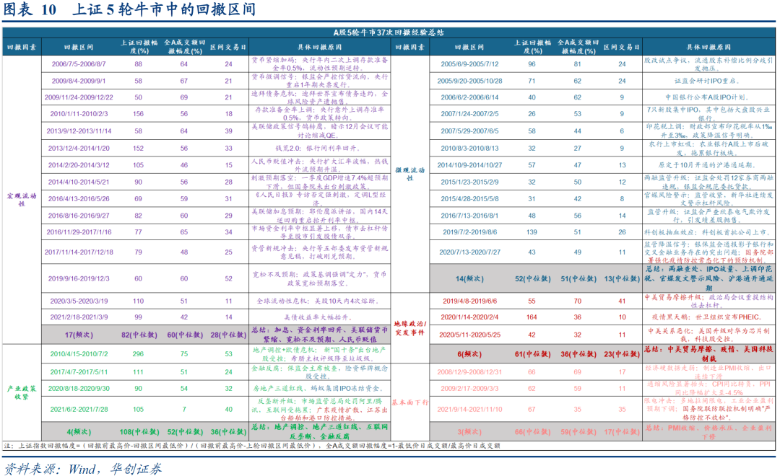Click the date range 2005/6/9-2005/7/12

pyautogui.click(x=469, y=63)
